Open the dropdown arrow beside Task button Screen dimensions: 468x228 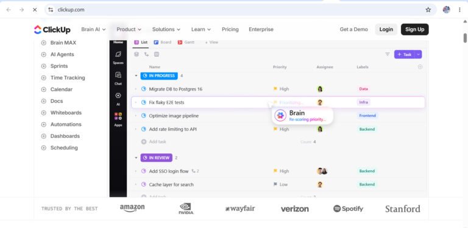(418, 54)
